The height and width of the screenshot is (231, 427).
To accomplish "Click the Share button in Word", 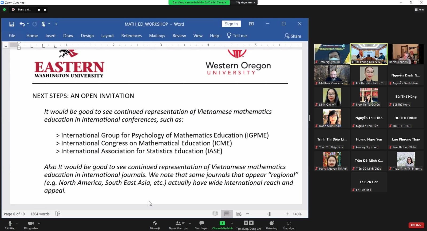I will click(x=293, y=36).
